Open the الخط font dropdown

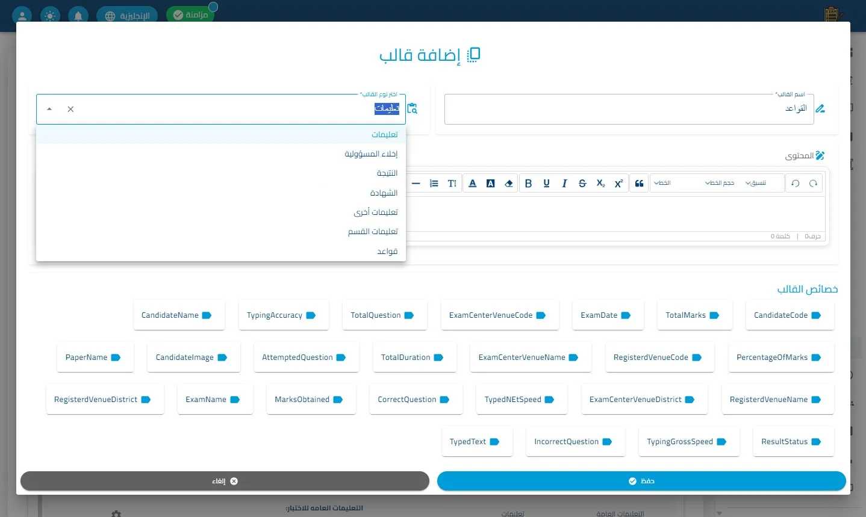pyautogui.click(x=662, y=183)
